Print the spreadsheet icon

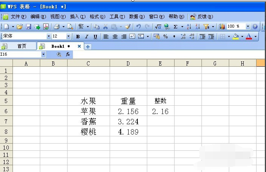[x=57, y=27]
